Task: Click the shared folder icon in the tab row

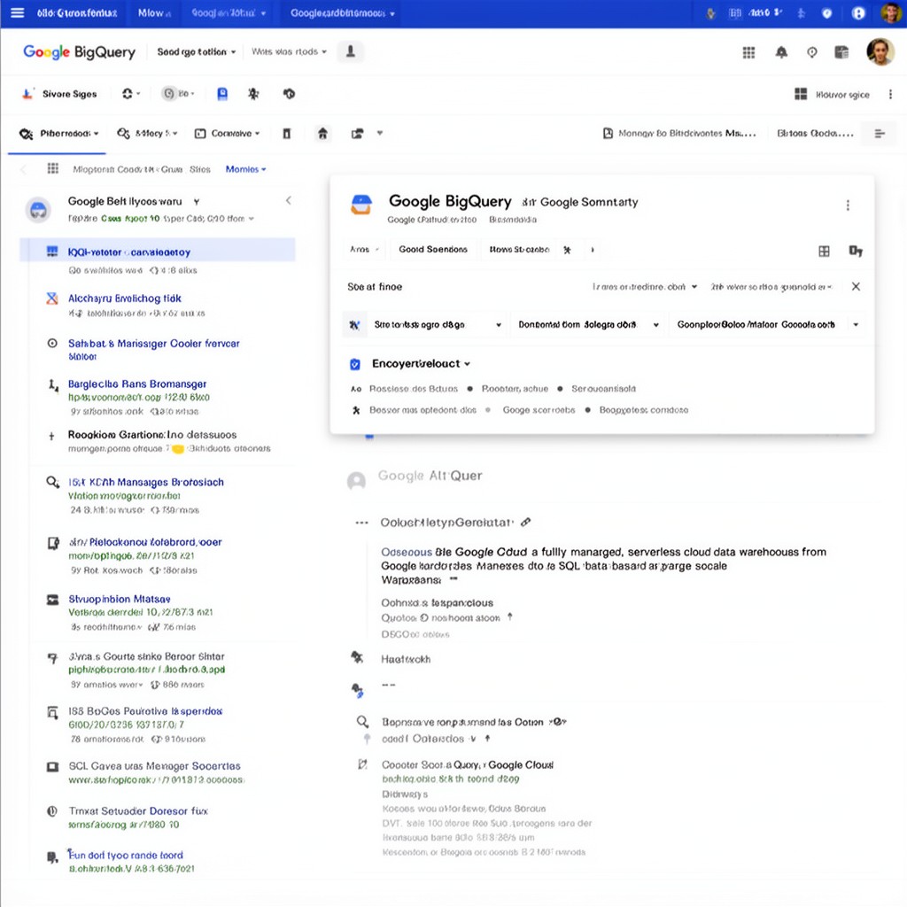Action: pos(358,134)
